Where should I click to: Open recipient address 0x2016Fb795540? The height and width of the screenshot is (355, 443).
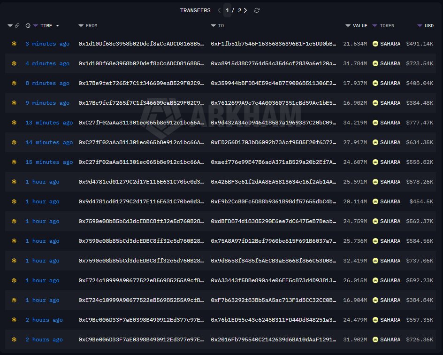[x=274, y=340]
